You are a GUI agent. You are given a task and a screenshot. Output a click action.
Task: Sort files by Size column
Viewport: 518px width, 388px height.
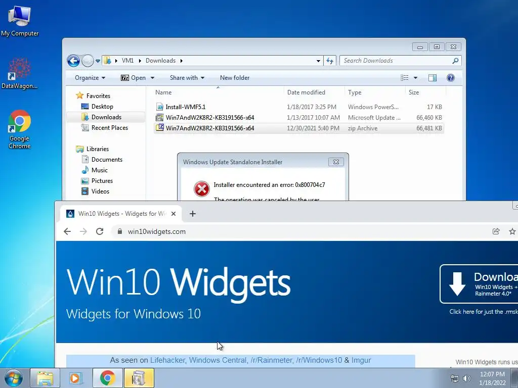tap(425, 92)
